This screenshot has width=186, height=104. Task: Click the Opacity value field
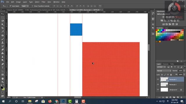pos(180,71)
